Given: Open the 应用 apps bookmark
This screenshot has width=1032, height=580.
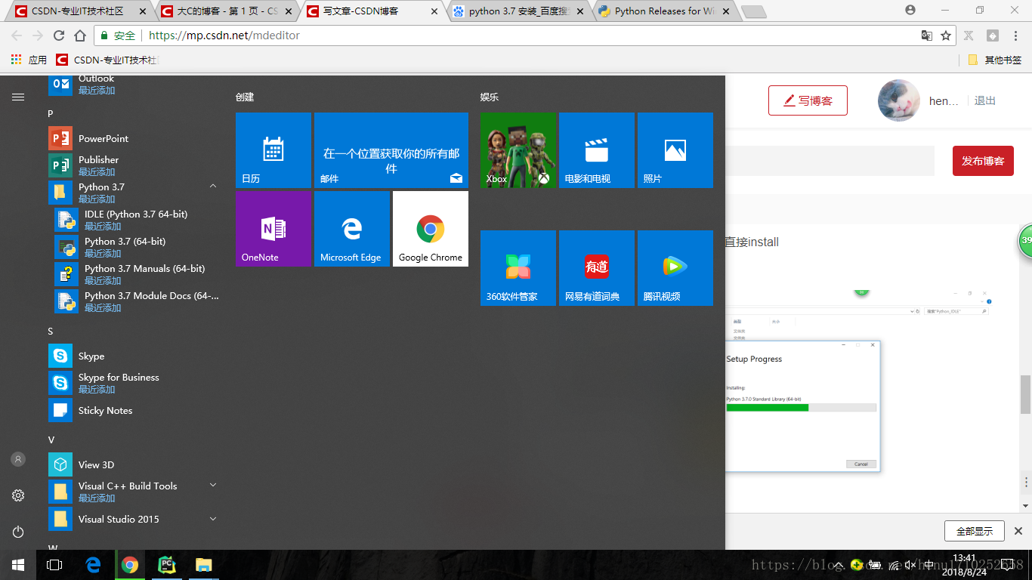Looking at the screenshot, I should point(29,60).
